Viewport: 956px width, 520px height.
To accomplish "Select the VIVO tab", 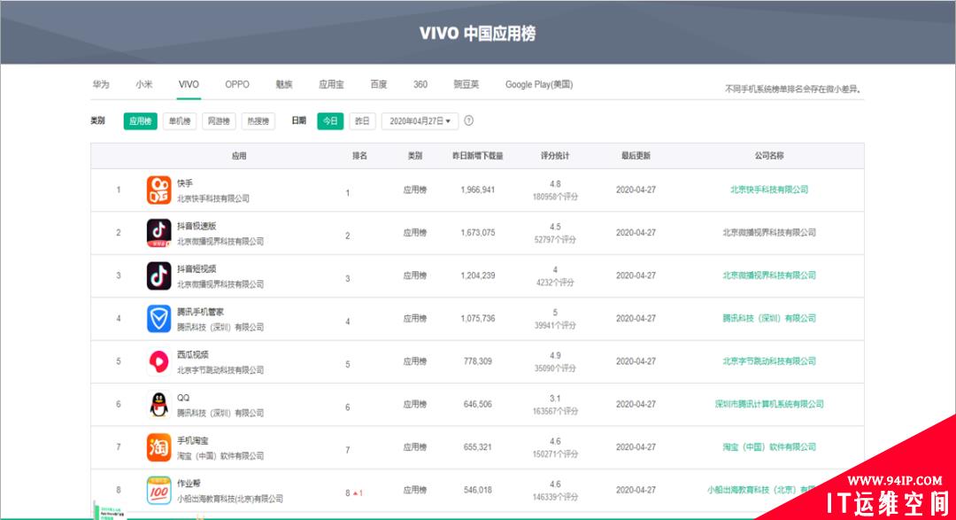I will pyautogui.click(x=189, y=84).
